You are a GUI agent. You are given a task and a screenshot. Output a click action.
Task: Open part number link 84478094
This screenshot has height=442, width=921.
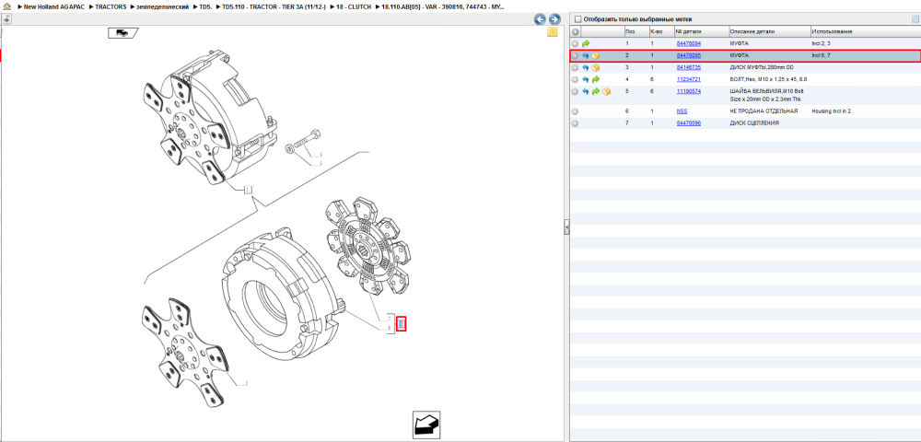click(x=688, y=44)
